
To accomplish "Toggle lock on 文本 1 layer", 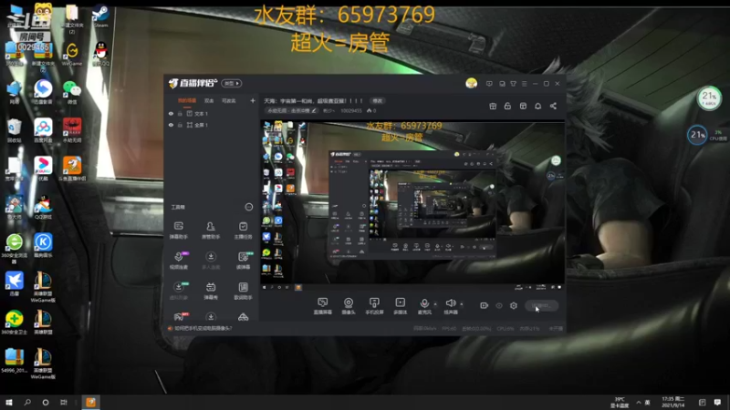I will (180, 113).
